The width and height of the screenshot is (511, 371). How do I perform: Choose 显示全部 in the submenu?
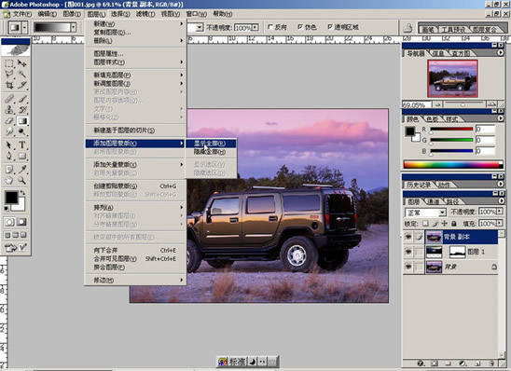tap(211, 144)
